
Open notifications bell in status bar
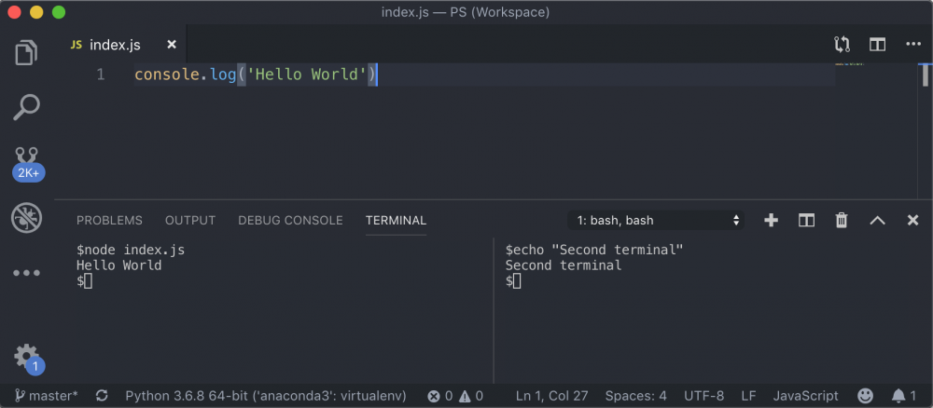[x=904, y=396]
